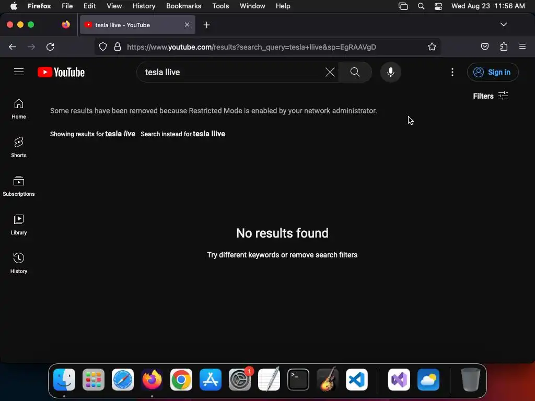This screenshot has height=401, width=535.
Task: Open System Settings from the Dock
Action: click(x=240, y=380)
